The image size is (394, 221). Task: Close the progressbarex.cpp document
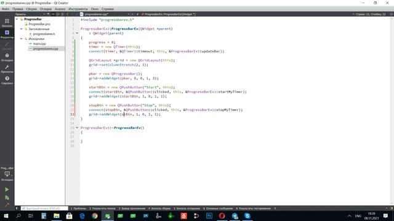[x=132, y=14]
